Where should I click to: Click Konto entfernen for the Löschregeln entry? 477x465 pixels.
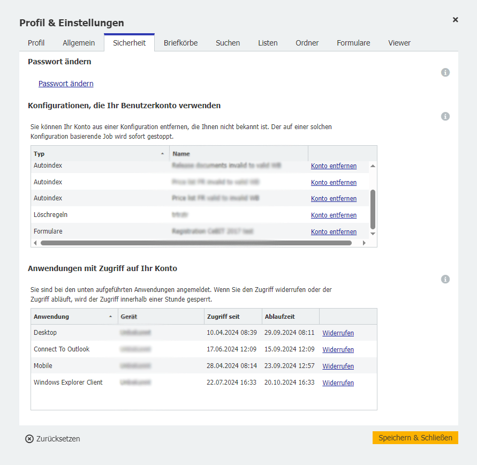click(334, 215)
